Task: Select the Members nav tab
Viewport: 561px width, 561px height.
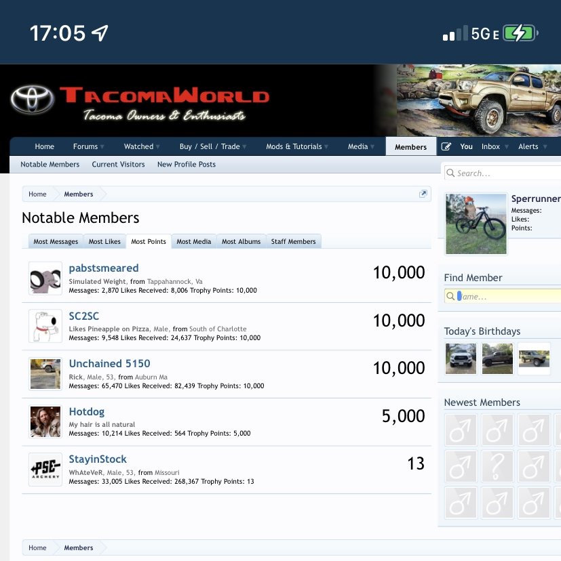Action: [x=410, y=147]
